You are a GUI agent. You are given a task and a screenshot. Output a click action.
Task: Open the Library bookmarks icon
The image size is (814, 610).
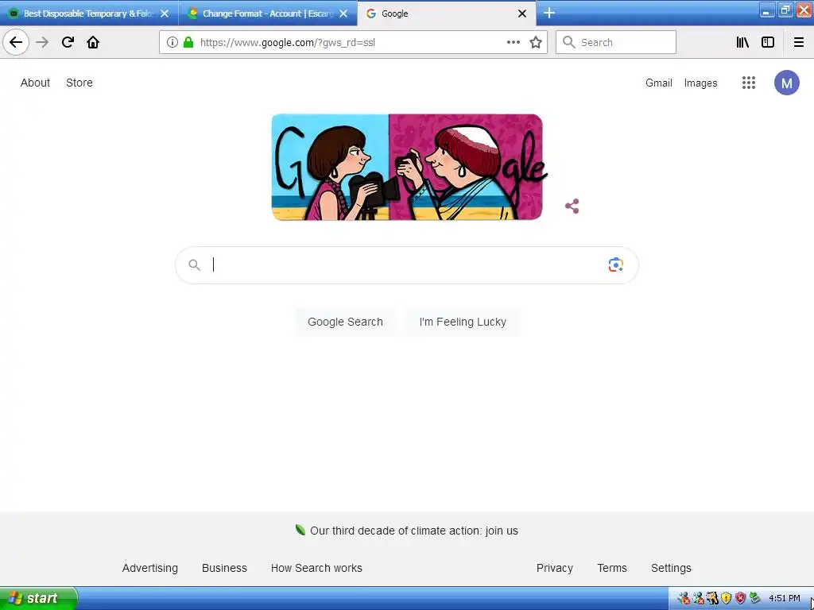point(742,42)
